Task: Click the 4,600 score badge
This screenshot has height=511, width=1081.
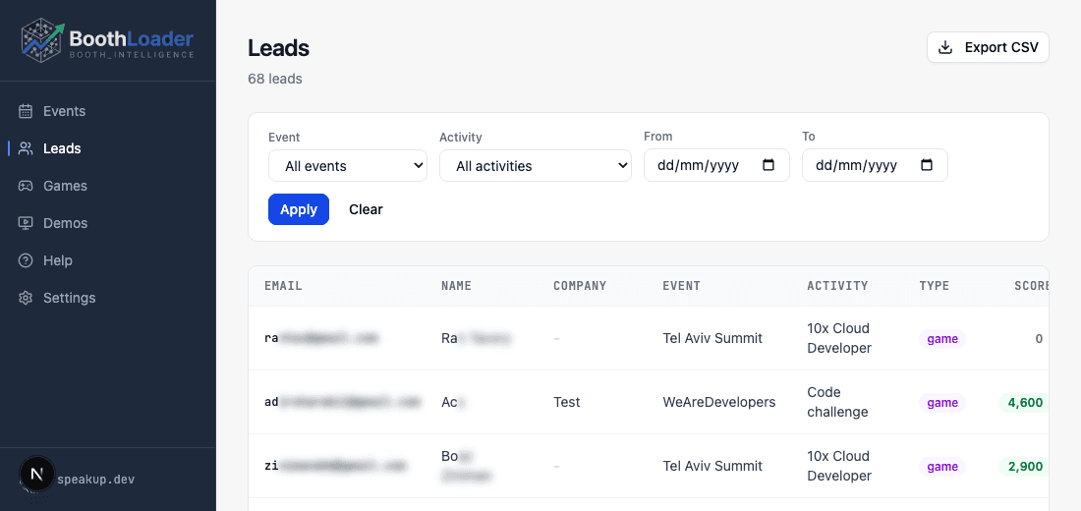Action: pyautogui.click(x=1024, y=403)
